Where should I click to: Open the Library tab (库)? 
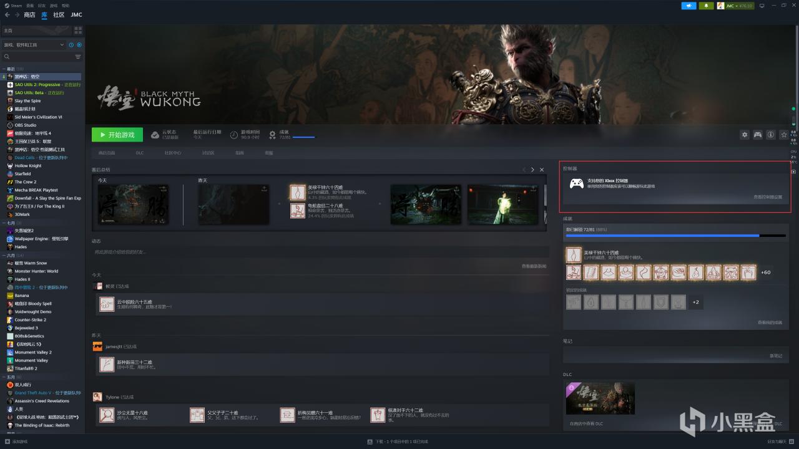click(44, 15)
